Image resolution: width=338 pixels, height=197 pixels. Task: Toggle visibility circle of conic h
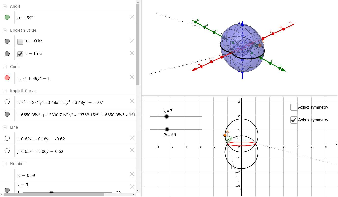point(7,78)
